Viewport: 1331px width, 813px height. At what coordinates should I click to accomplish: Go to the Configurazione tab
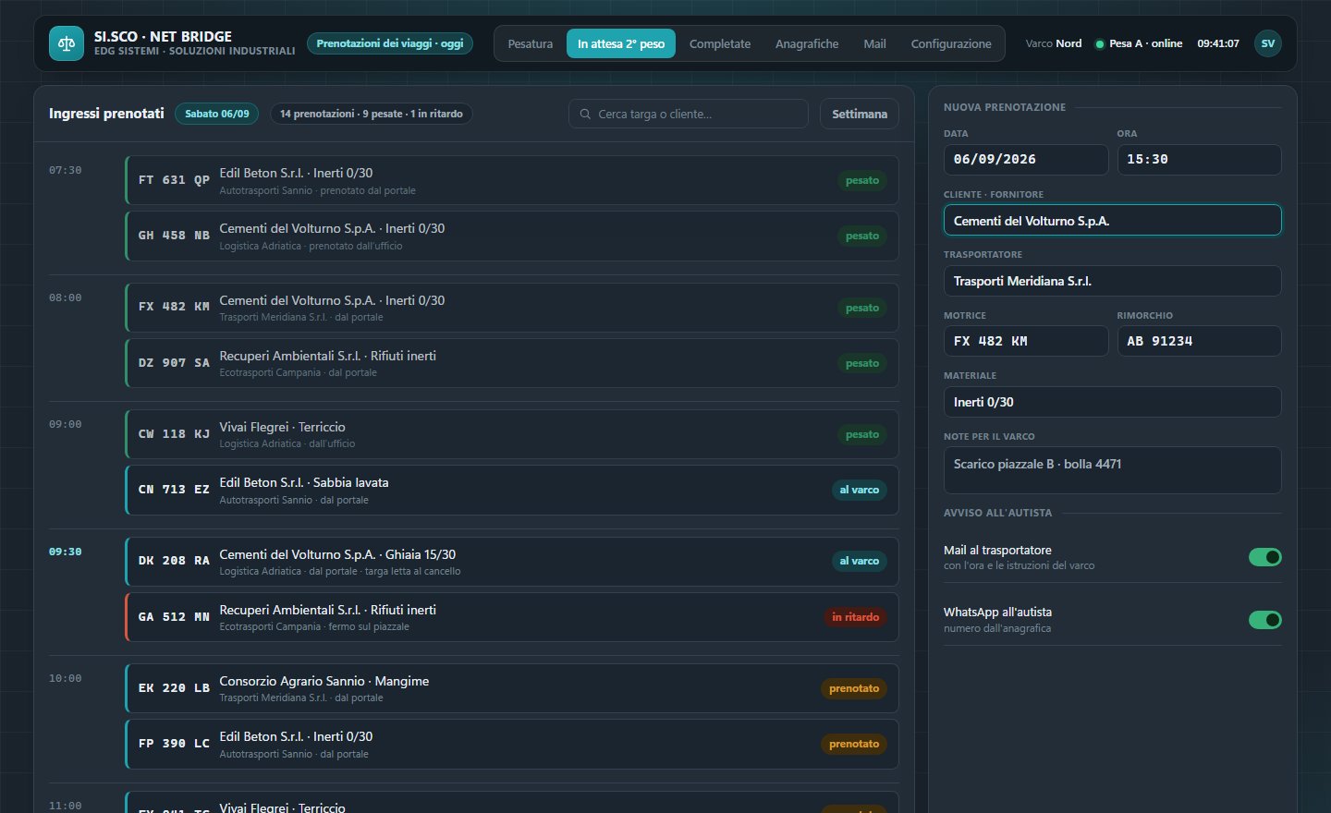click(951, 43)
